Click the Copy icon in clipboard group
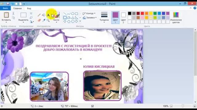197x110 pixels. (13, 18)
